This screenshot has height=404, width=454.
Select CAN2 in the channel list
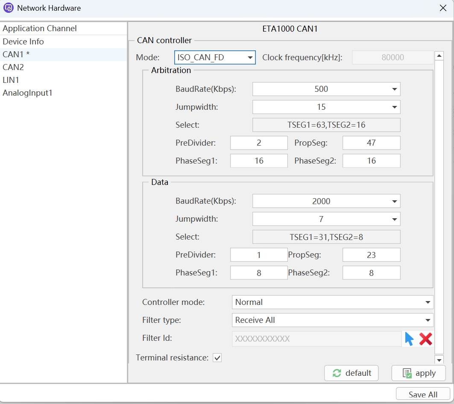(x=13, y=67)
